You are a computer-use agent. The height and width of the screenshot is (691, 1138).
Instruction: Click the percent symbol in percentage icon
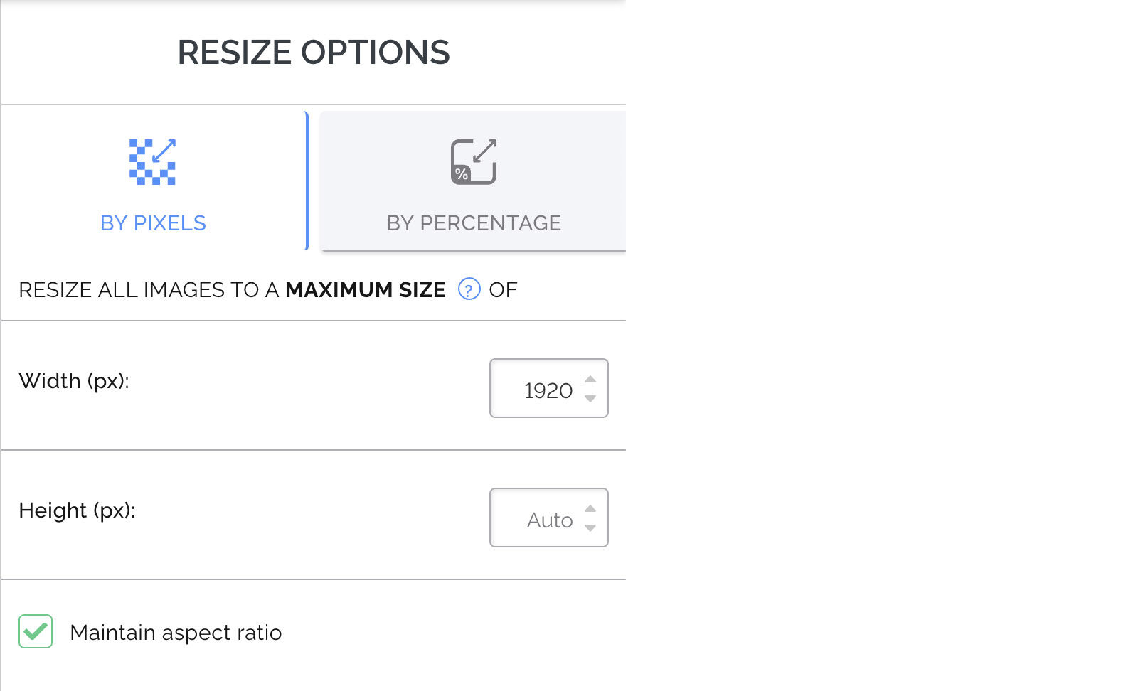tap(462, 174)
